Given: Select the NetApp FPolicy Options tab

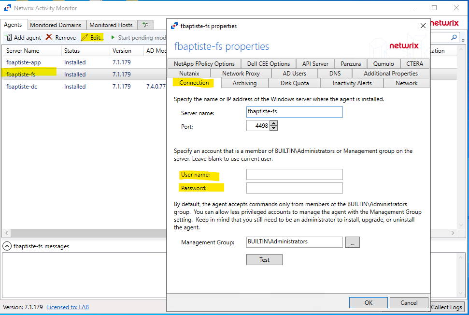Looking at the screenshot, I should click(204, 63).
